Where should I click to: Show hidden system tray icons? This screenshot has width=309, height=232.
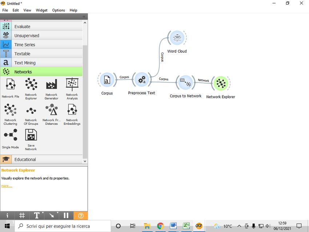click(239, 226)
